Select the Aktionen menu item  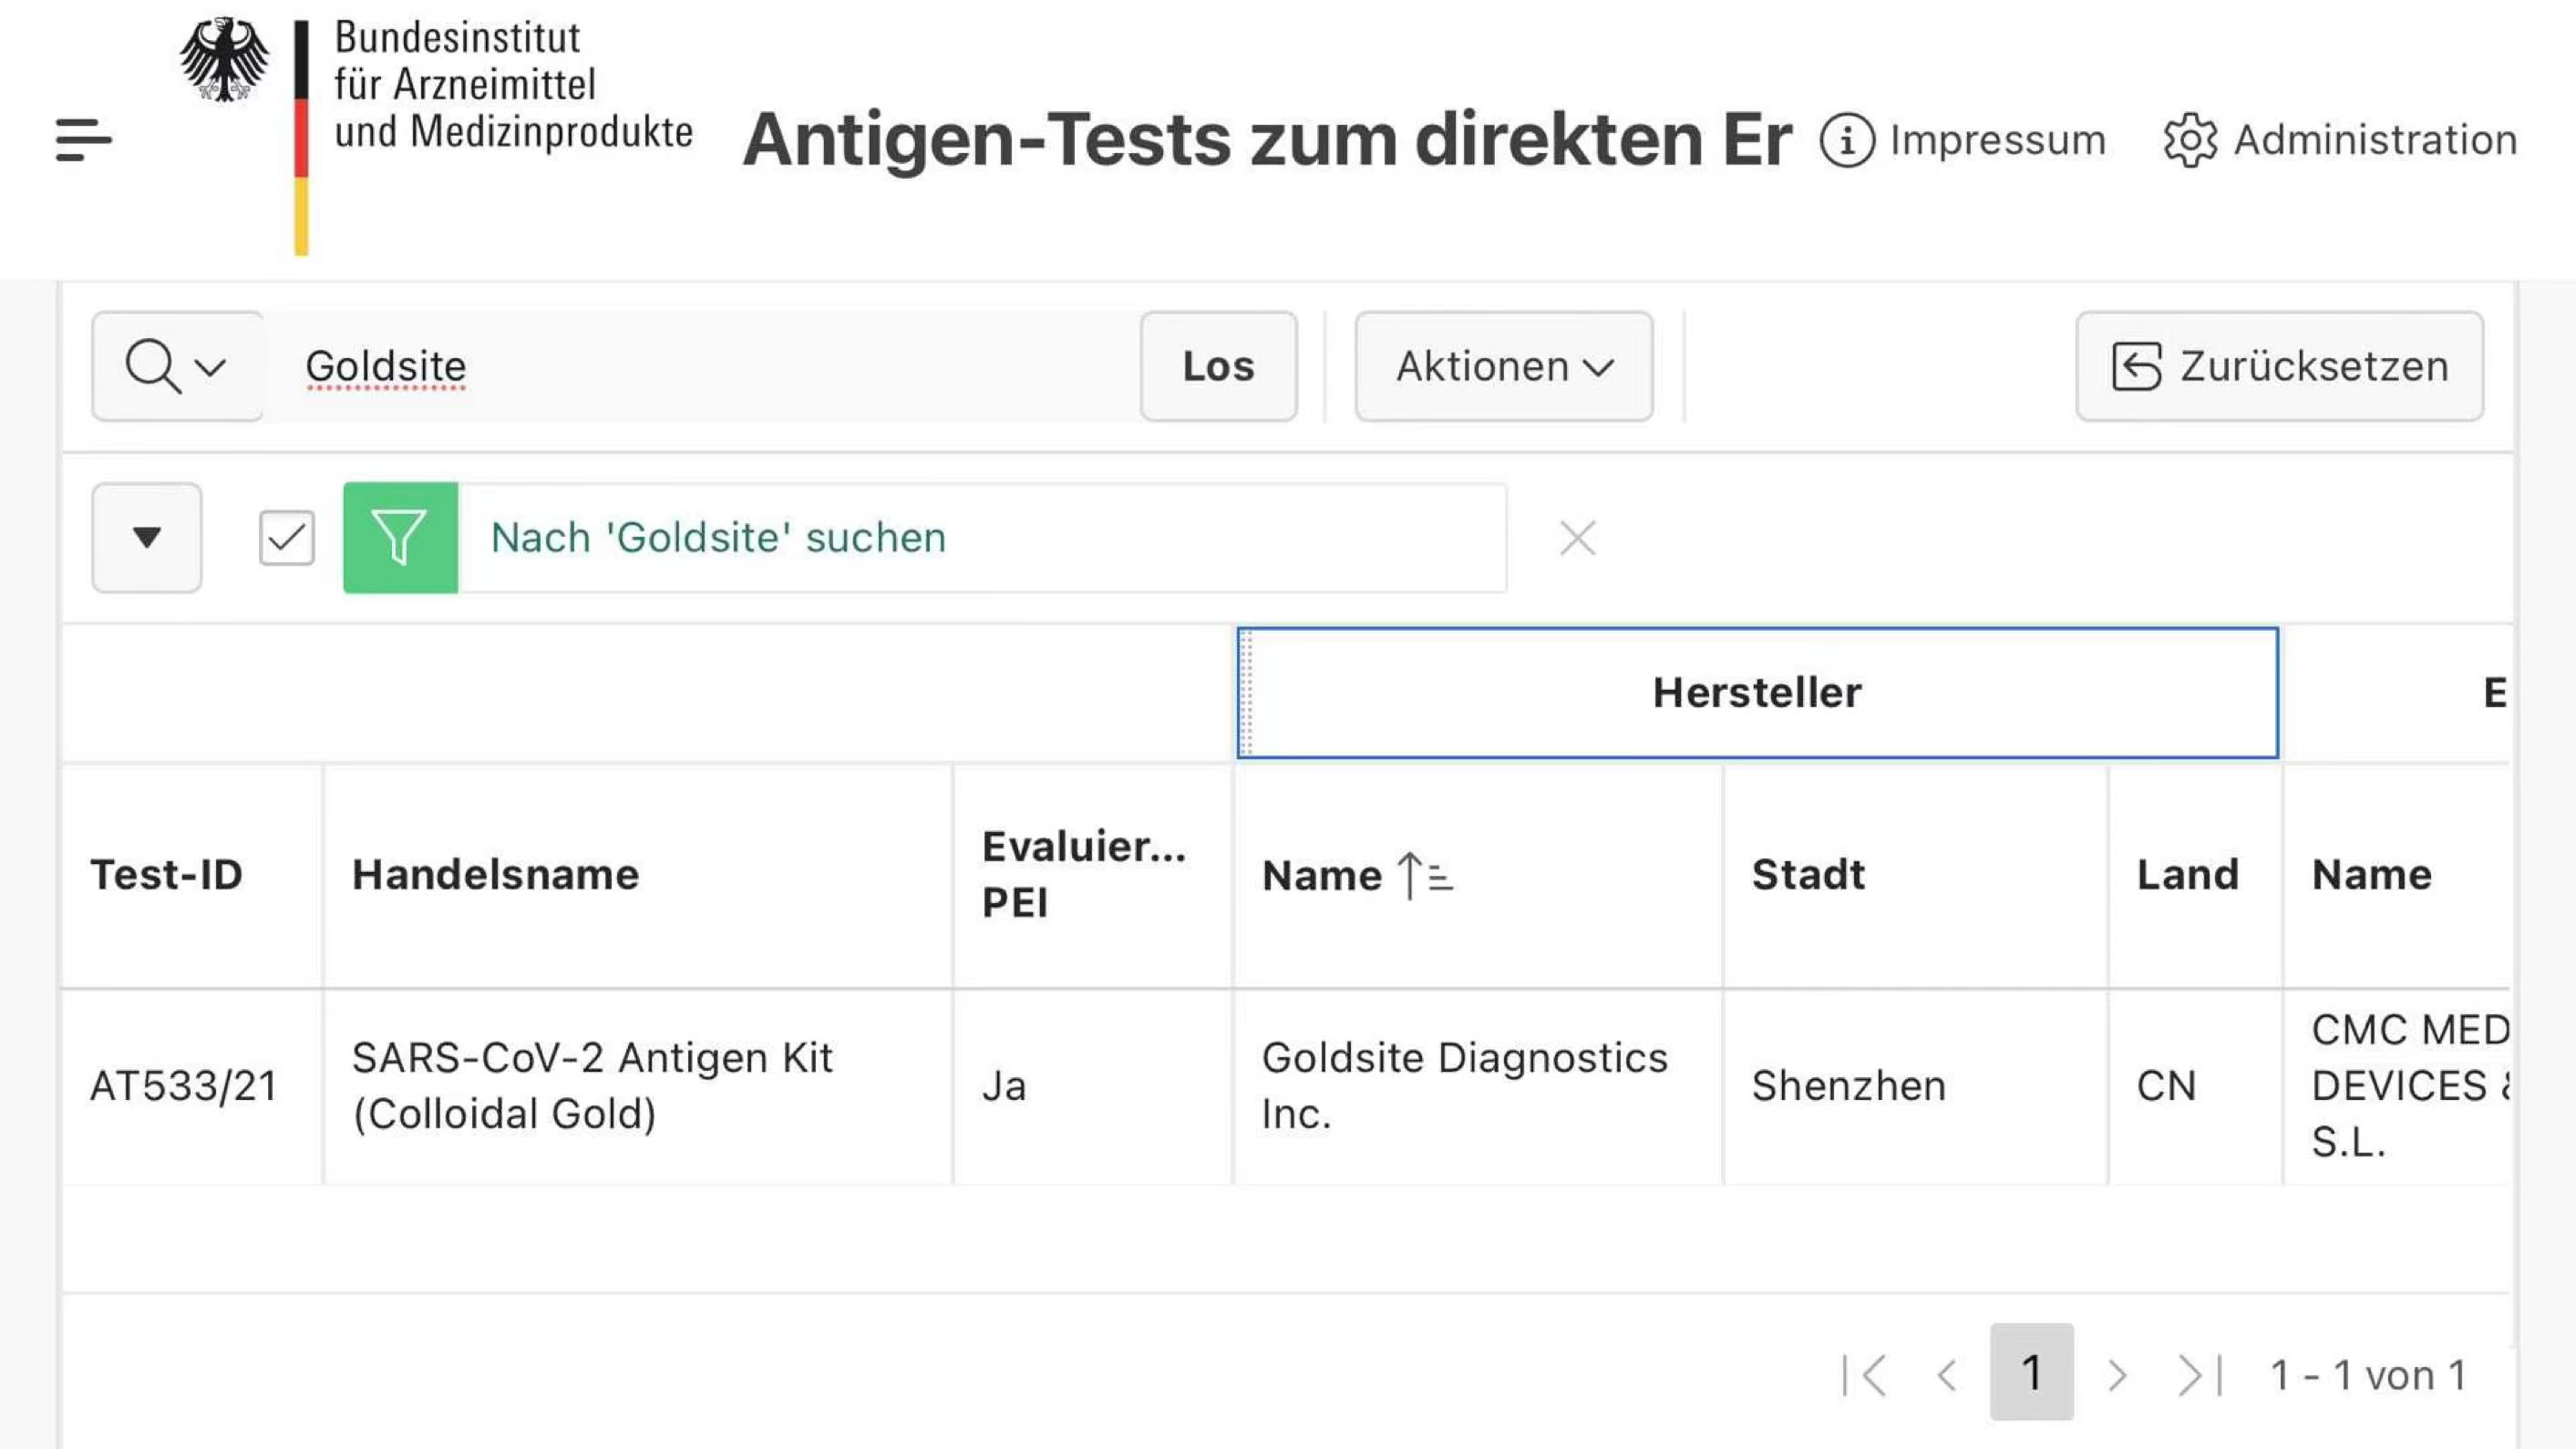[x=1504, y=366]
